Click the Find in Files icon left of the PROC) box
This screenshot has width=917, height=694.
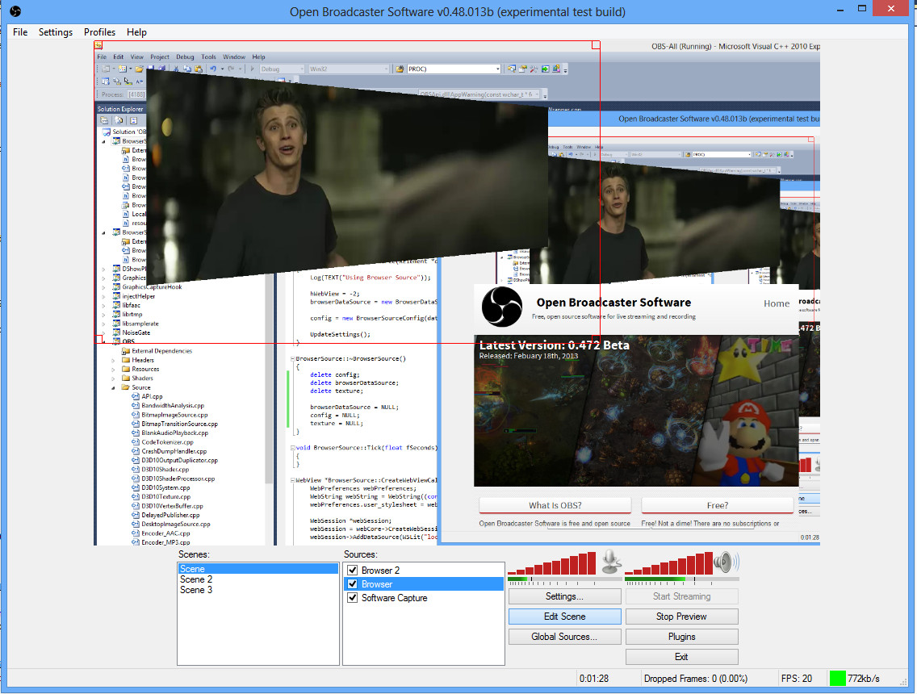click(400, 69)
